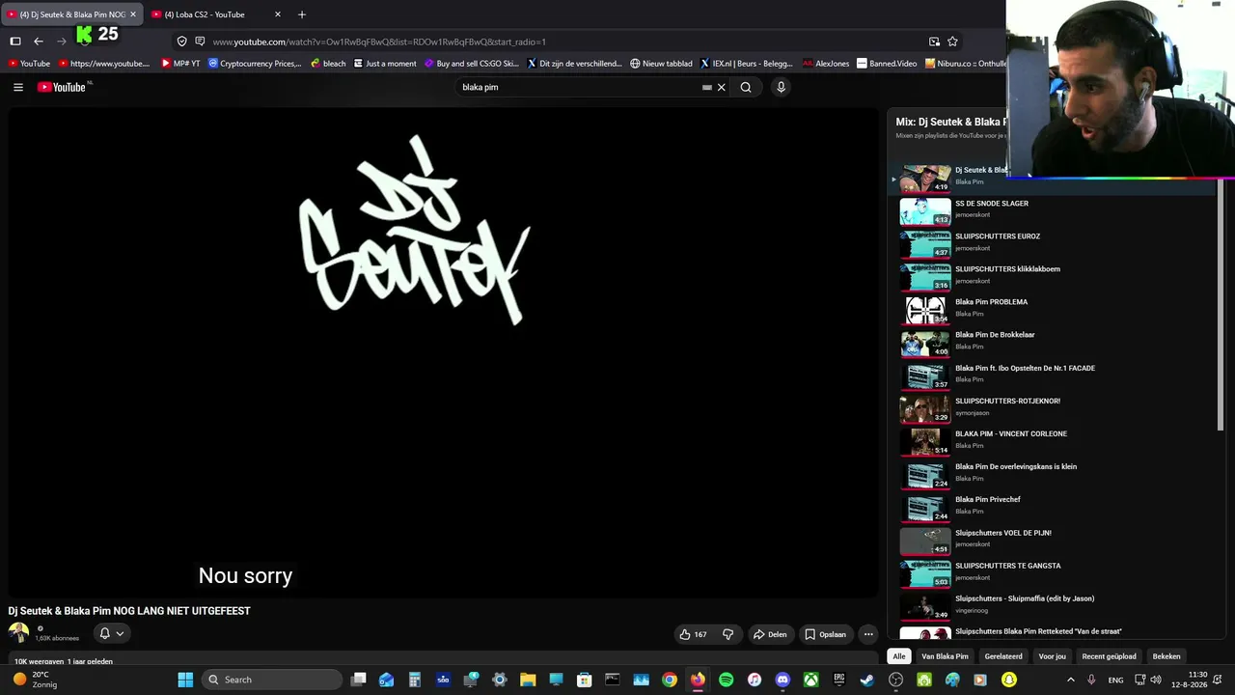Open picture-in-picture icon in address bar
Screen dimensions: 1235x695
click(x=934, y=42)
